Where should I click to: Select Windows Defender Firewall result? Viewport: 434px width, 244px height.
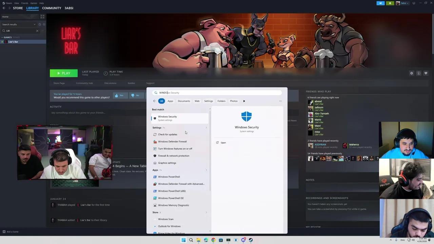180,142
